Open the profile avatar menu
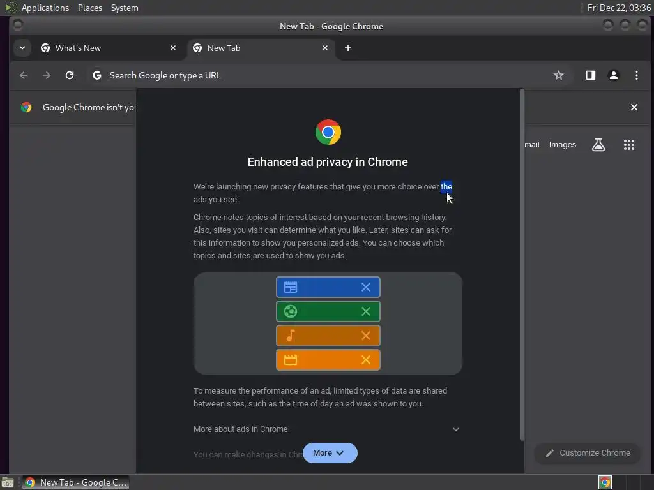Screen dimensions: 654x490 [x=614, y=75]
